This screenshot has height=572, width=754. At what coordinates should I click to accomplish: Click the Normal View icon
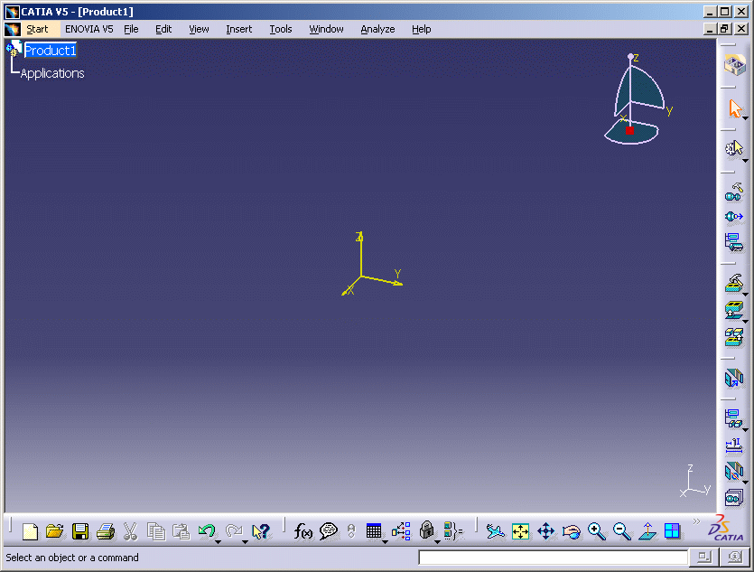click(647, 531)
